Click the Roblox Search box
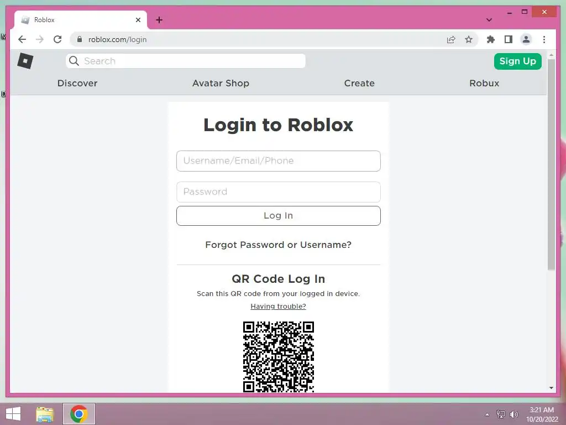Screen dimensions: 566x425 (x=186, y=61)
